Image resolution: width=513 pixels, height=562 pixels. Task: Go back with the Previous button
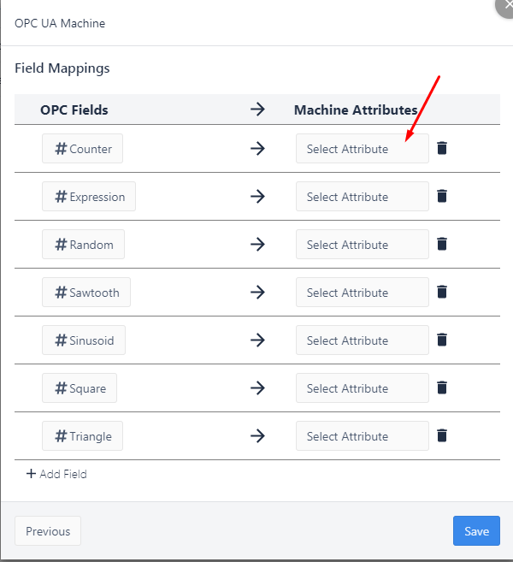(48, 531)
